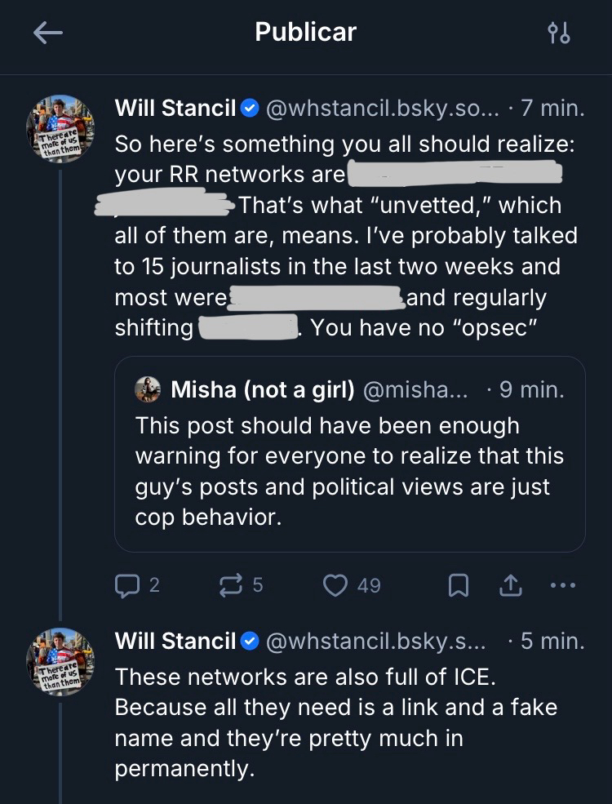Click the blue verified badge on first post
The width and height of the screenshot is (612, 804).
[x=251, y=107]
